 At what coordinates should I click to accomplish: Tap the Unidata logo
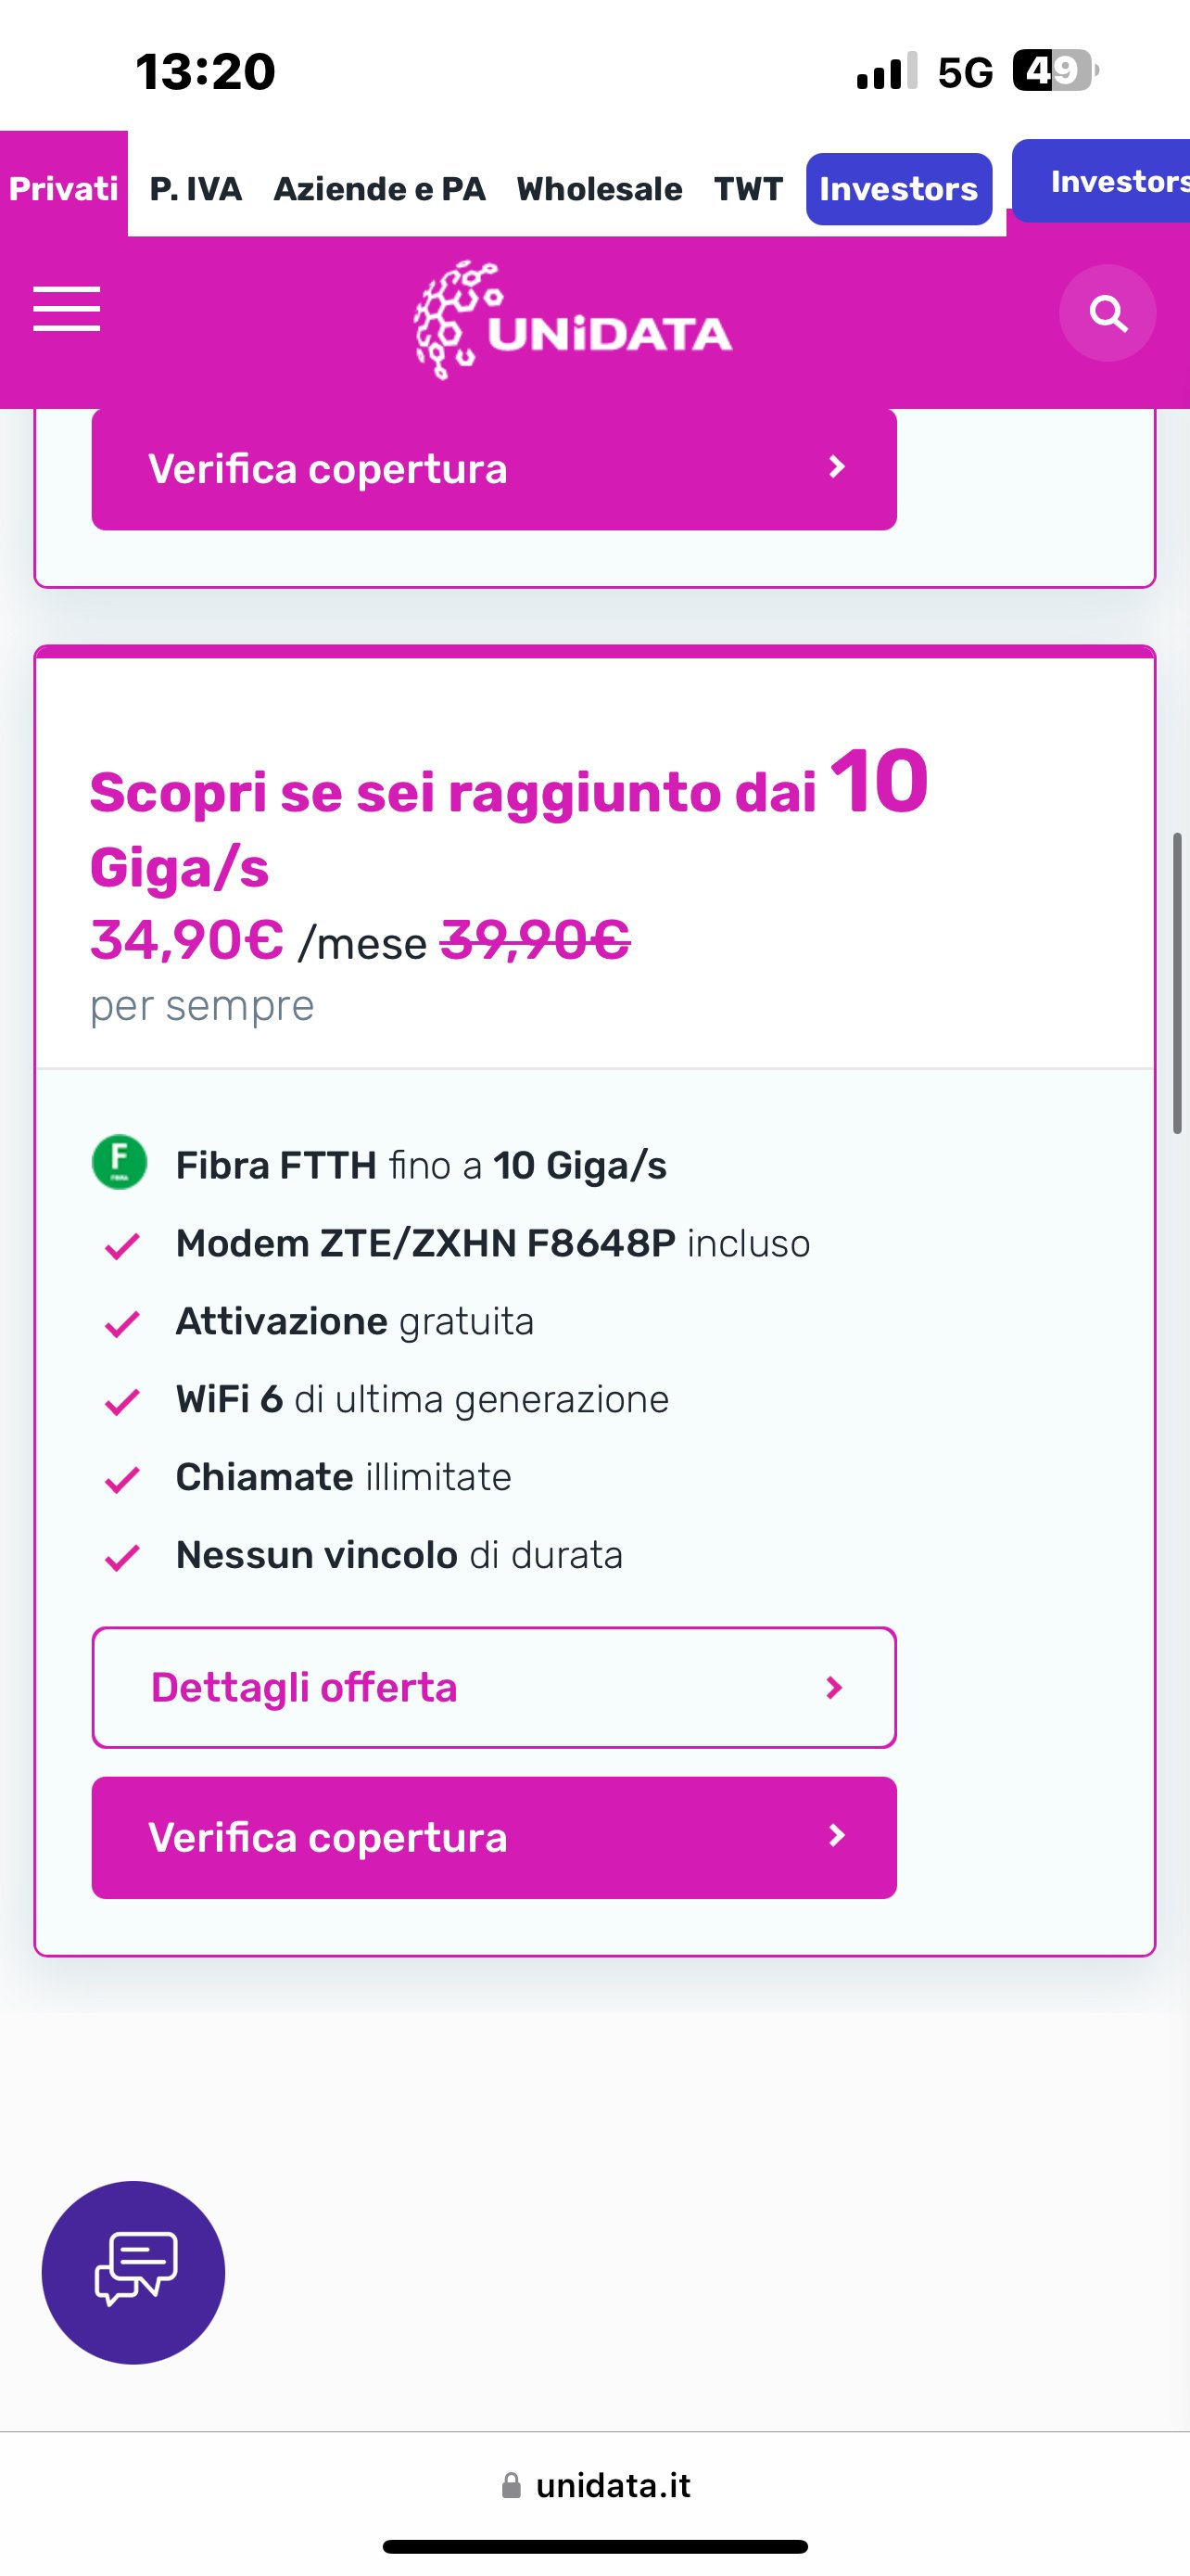point(574,320)
